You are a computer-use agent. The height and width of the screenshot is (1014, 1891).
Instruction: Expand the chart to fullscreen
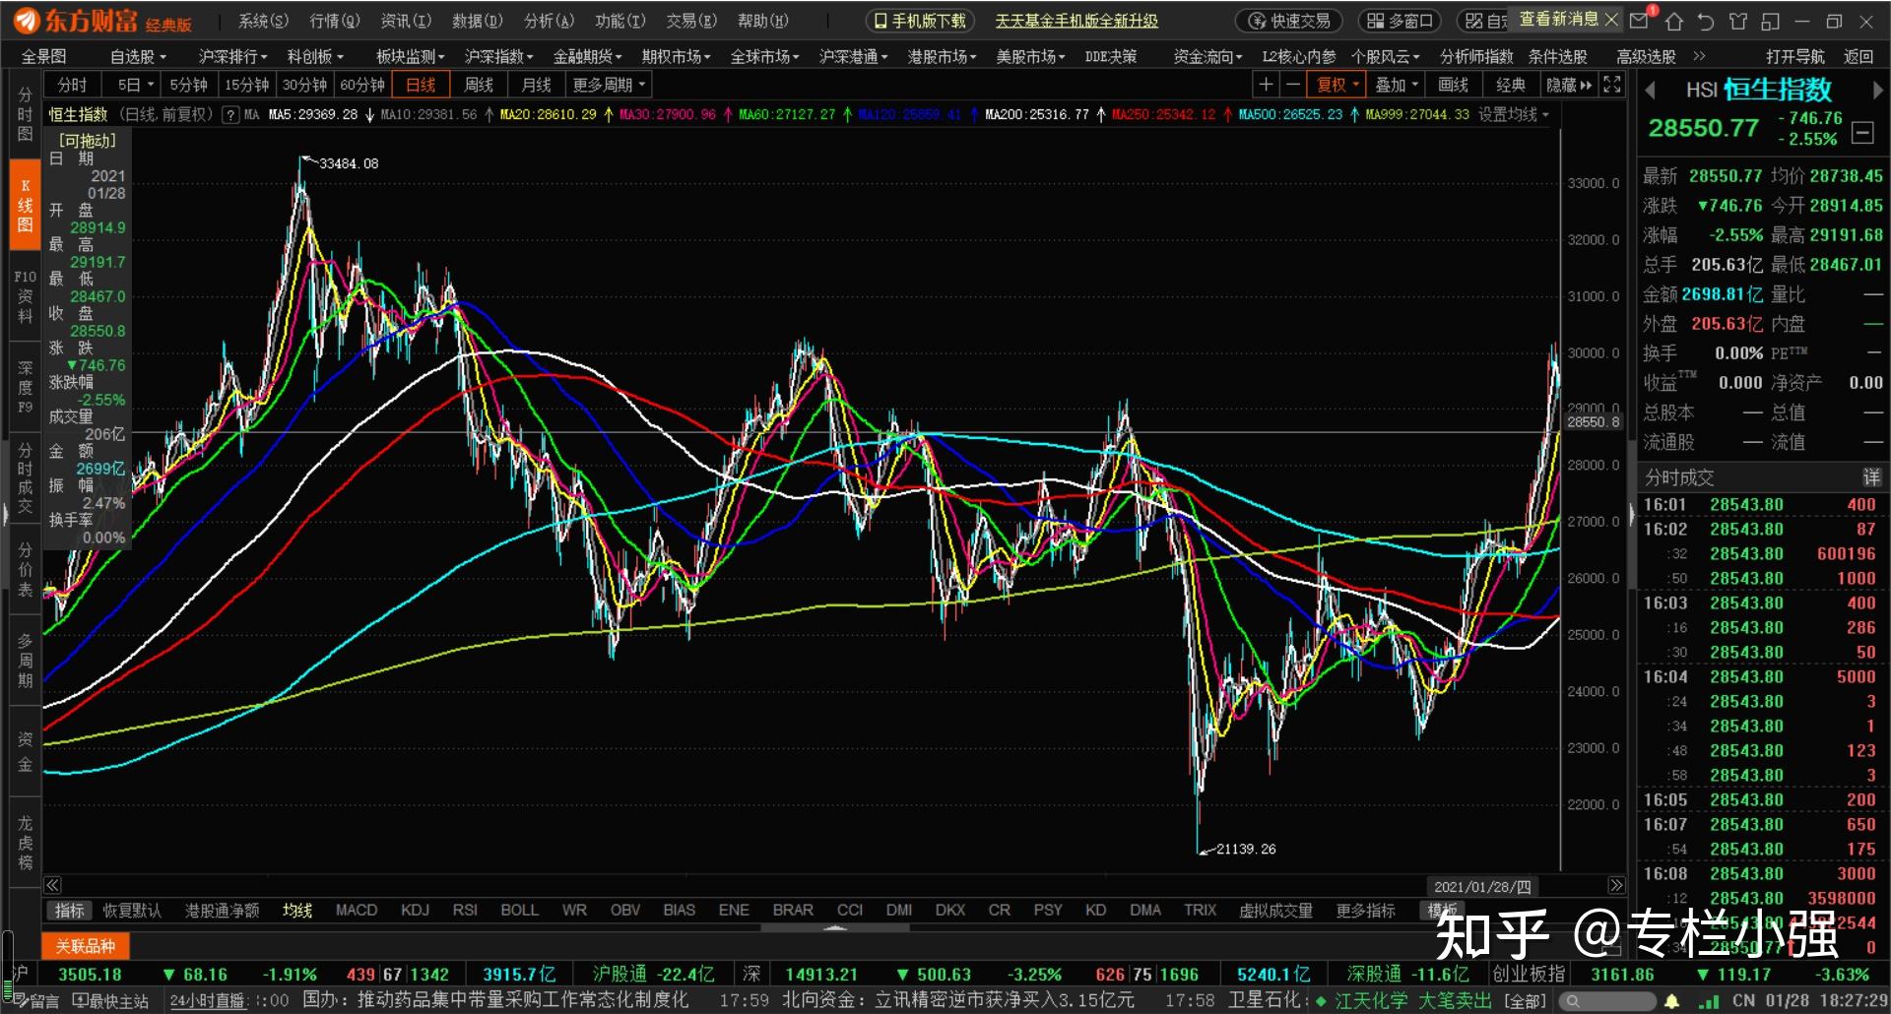coord(1612,85)
